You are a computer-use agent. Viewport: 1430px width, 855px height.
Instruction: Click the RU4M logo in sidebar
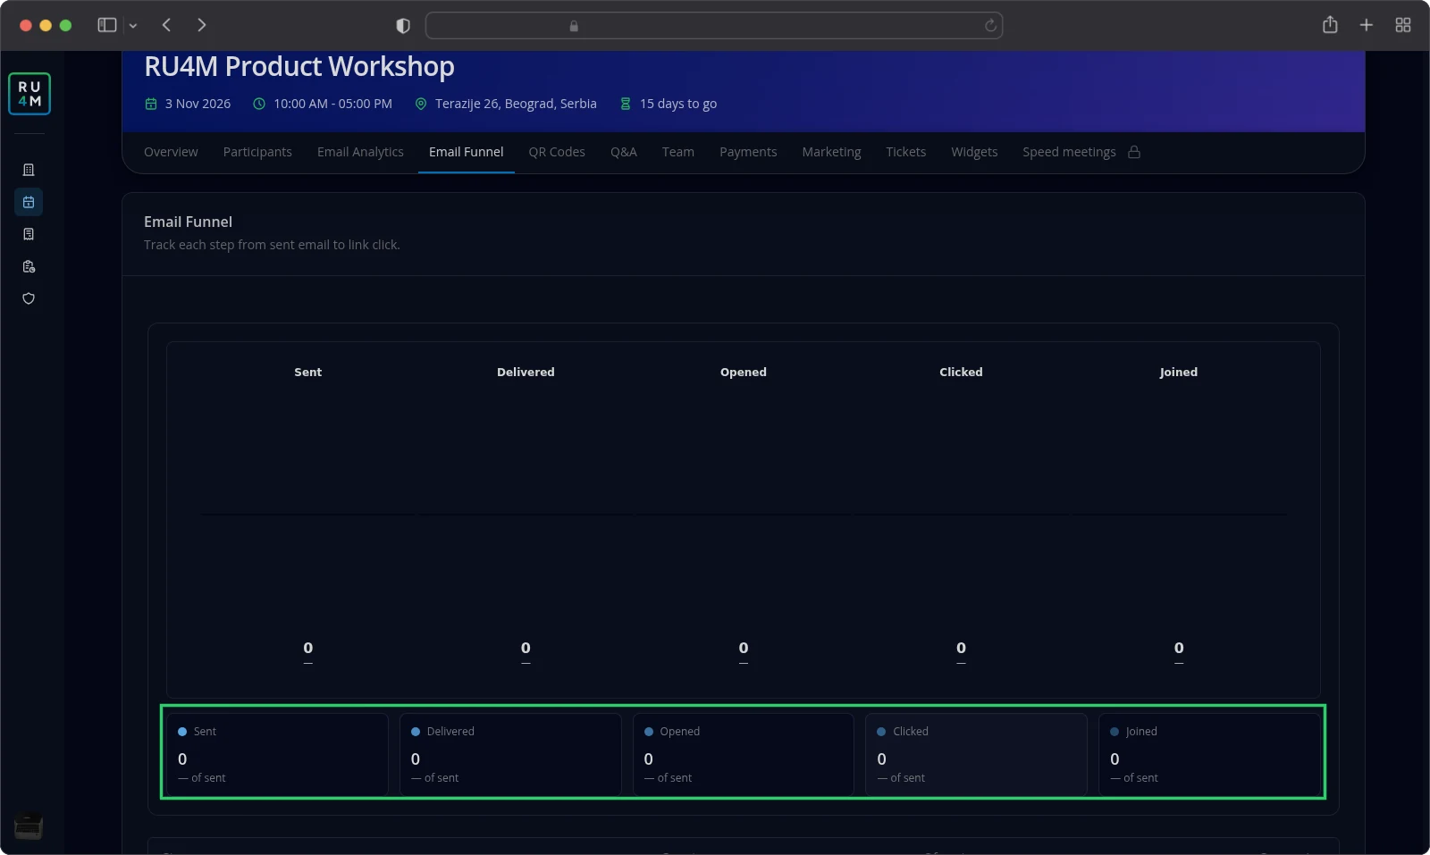pyautogui.click(x=29, y=94)
